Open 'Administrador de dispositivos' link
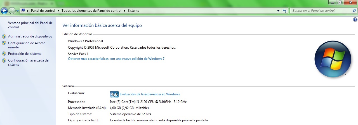The width and height of the screenshot is (358, 125). (30, 36)
